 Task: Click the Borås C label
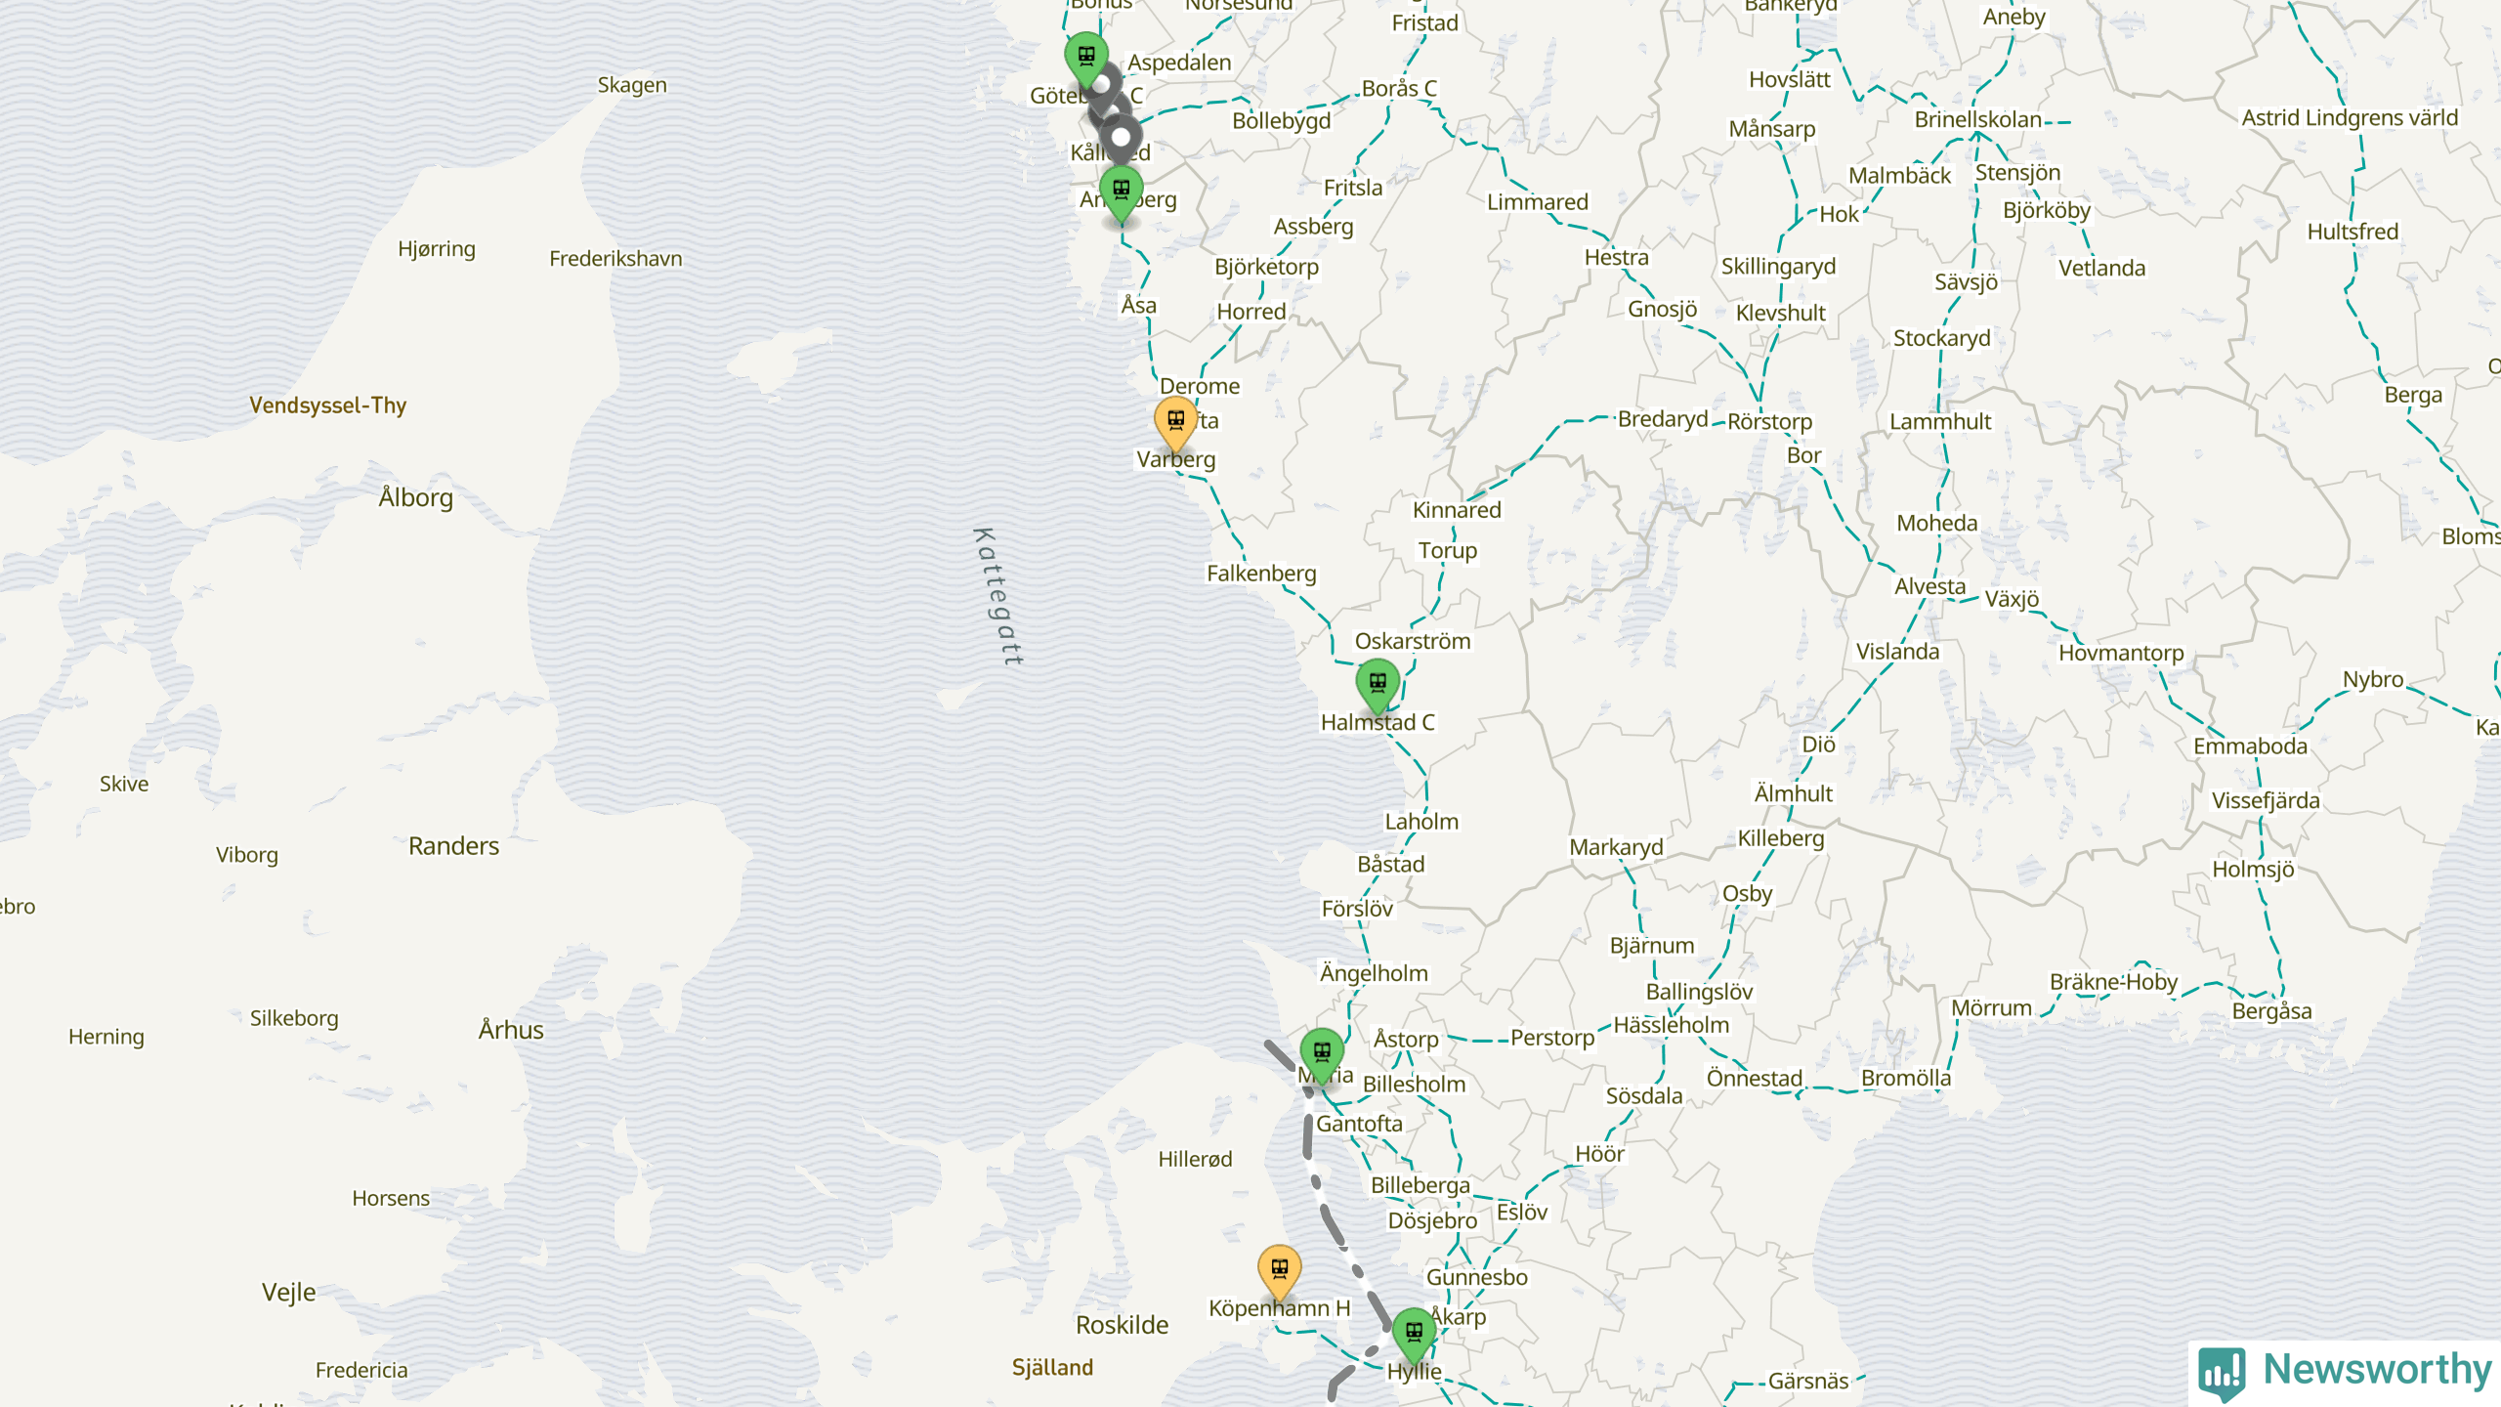(1399, 89)
